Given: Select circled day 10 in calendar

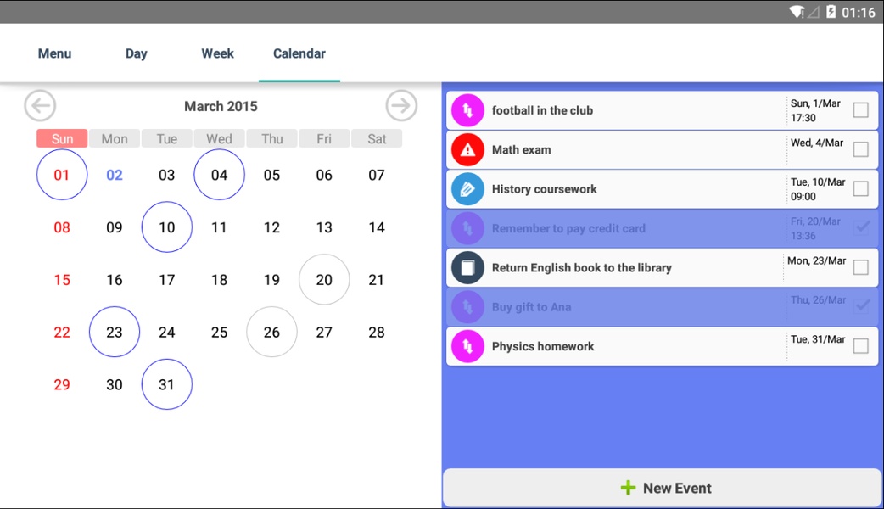Looking at the screenshot, I should pyautogui.click(x=167, y=227).
